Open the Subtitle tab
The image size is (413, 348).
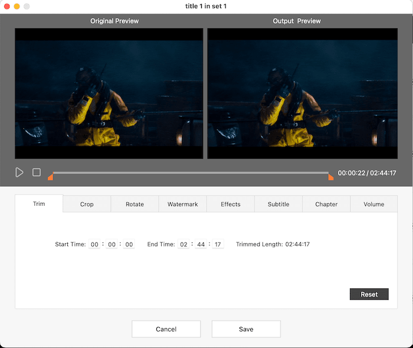278,204
